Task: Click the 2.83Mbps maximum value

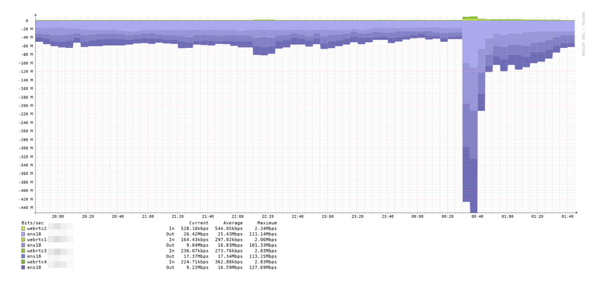Action: coord(266,262)
